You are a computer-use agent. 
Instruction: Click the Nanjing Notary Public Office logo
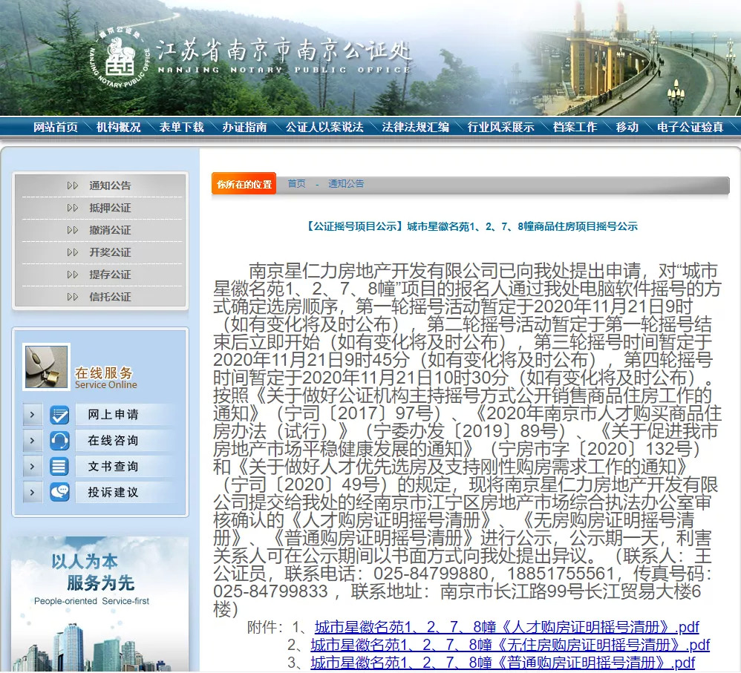point(120,59)
